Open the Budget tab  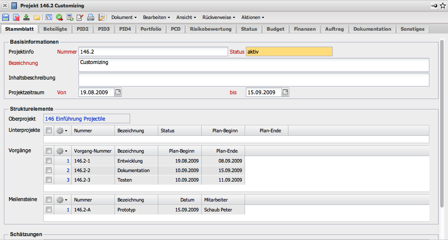tap(275, 29)
